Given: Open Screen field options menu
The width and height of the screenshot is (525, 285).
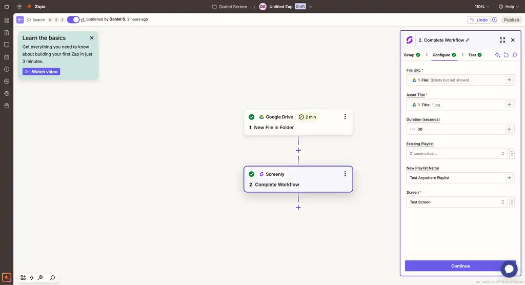Looking at the screenshot, I should [512, 202].
